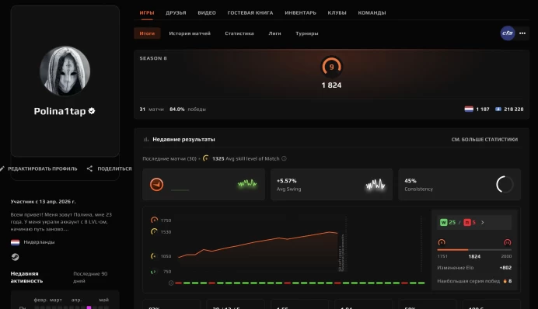Click the info icon after Avg skill level of Match
The width and height of the screenshot is (538, 309).
[284, 158]
